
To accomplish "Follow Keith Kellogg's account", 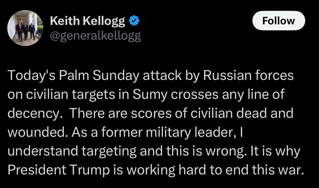I will (x=278, y=21).
